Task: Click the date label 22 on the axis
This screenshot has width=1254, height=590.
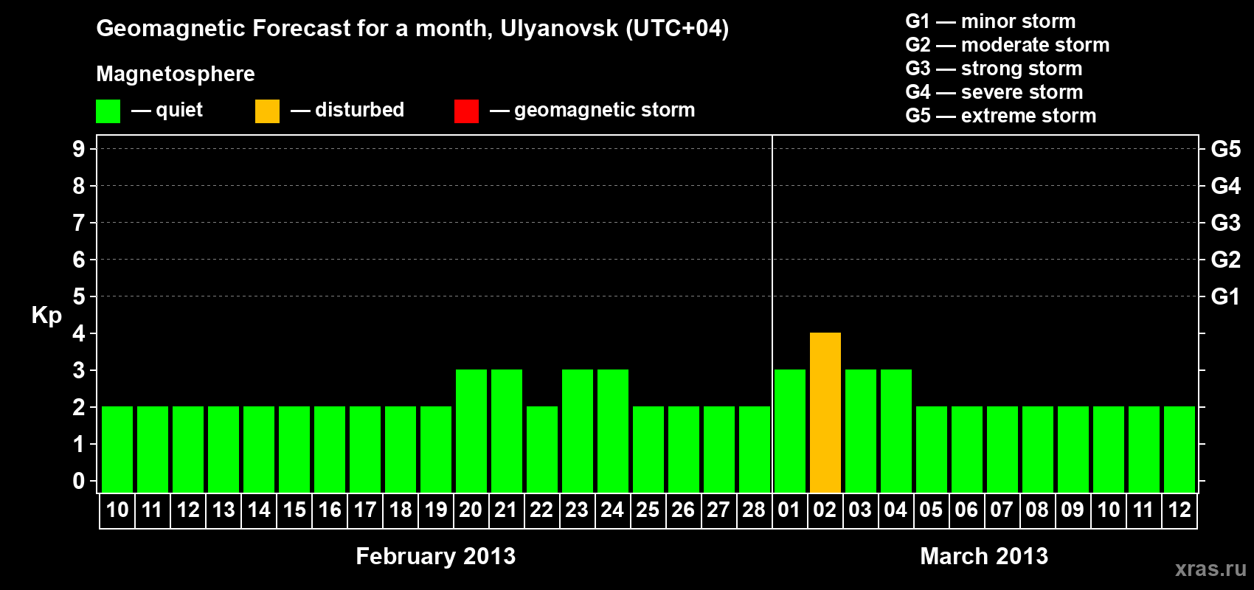Action: tap(541, 510)
